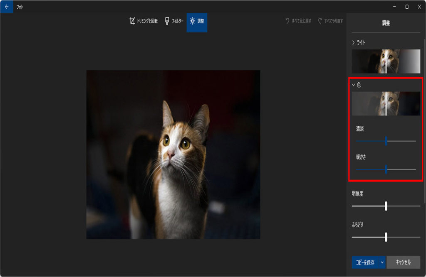The width and height of the screenshot is (426, 277).
Task: Collapse the 色 section chevron
Action: [x=354, y=85]
